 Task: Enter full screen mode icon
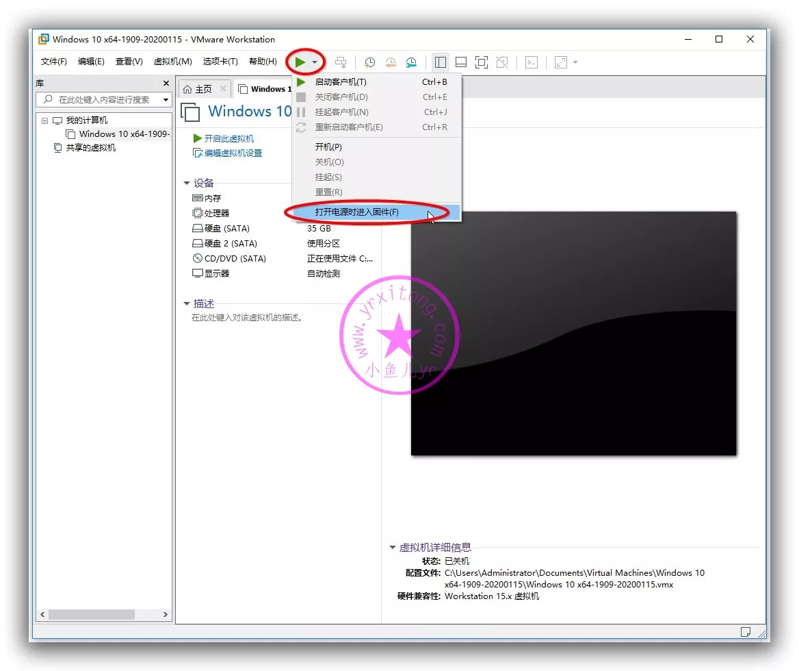pyautogui.click(x=482, y=62)
